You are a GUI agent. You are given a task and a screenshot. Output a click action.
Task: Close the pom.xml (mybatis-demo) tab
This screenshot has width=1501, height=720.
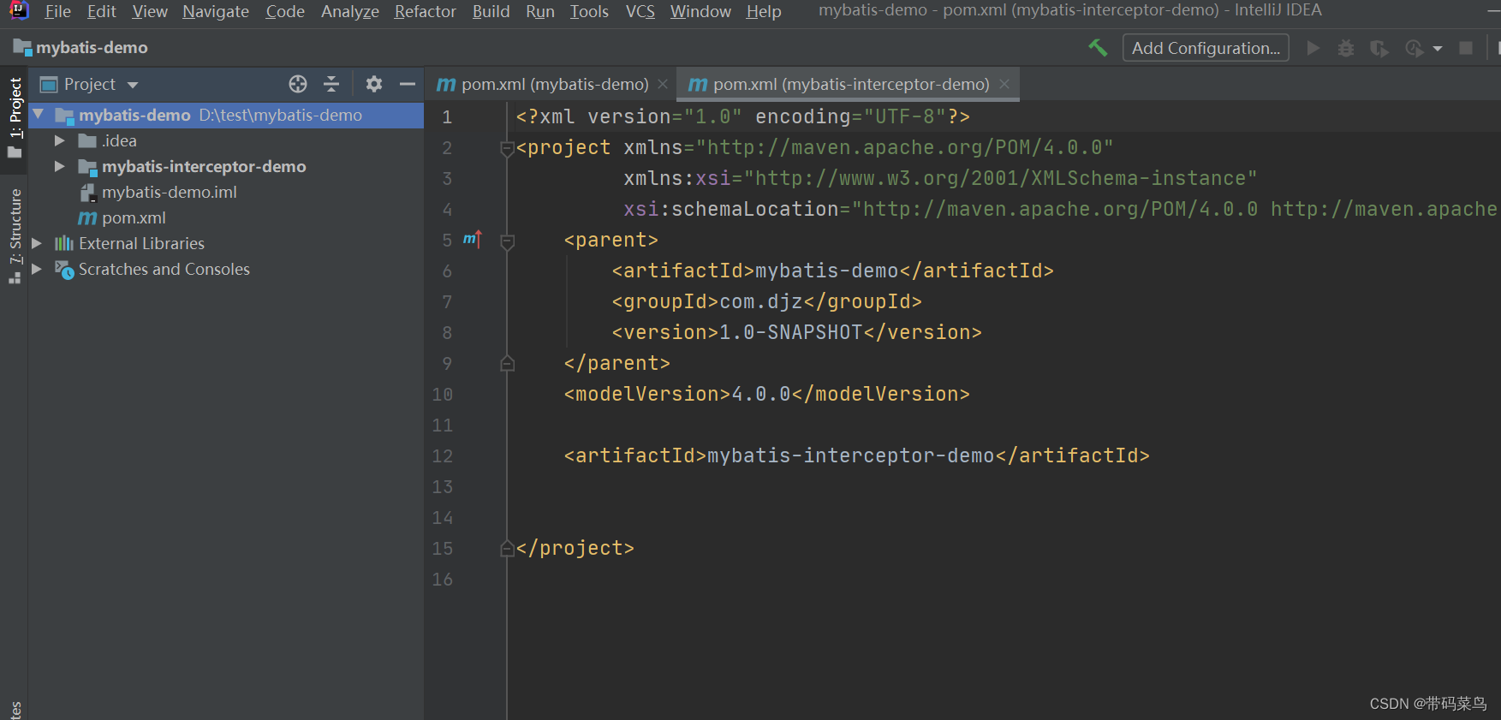(x=663, y=84)
